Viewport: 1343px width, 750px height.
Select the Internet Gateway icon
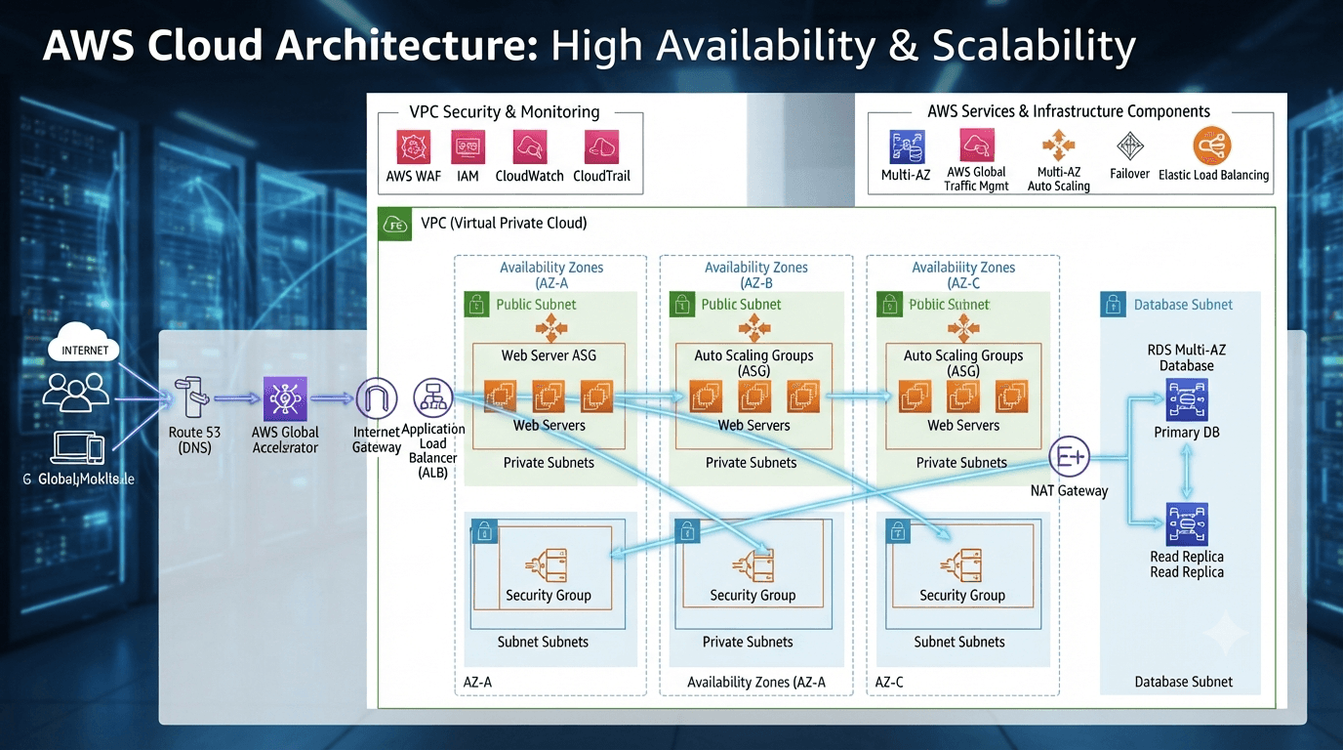point(377,398)
